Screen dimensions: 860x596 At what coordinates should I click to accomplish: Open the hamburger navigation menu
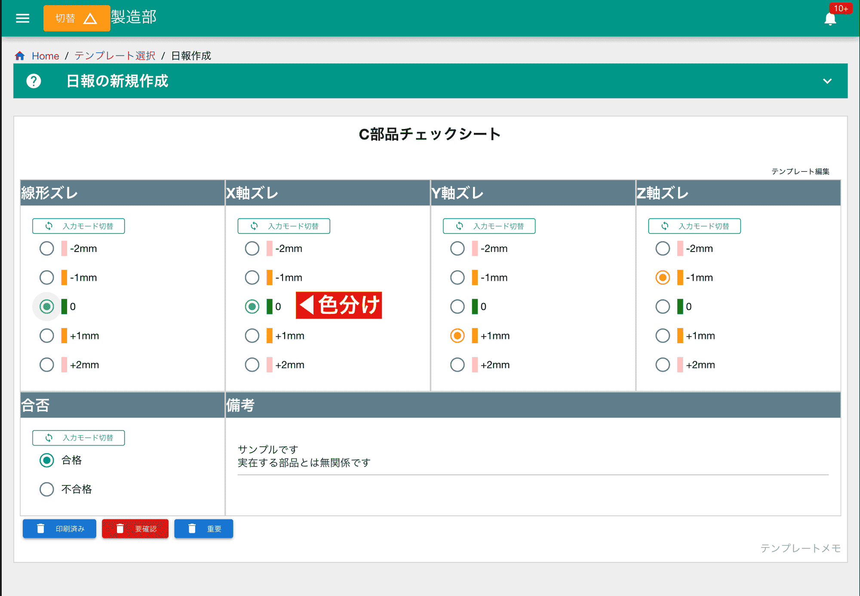pyautogui.click(x=22, y=18)
